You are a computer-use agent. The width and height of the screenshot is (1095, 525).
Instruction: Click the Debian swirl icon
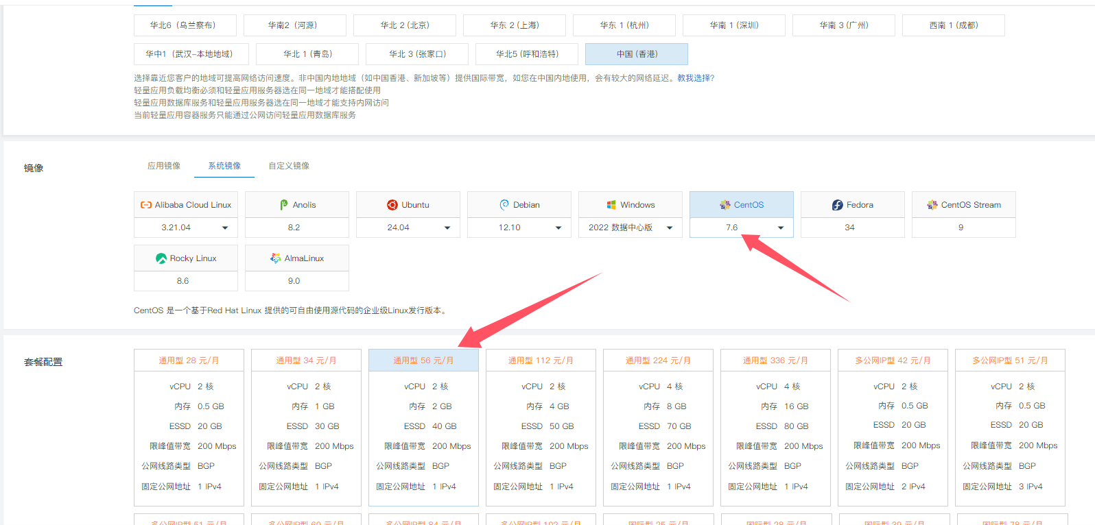tap(504, 205)
